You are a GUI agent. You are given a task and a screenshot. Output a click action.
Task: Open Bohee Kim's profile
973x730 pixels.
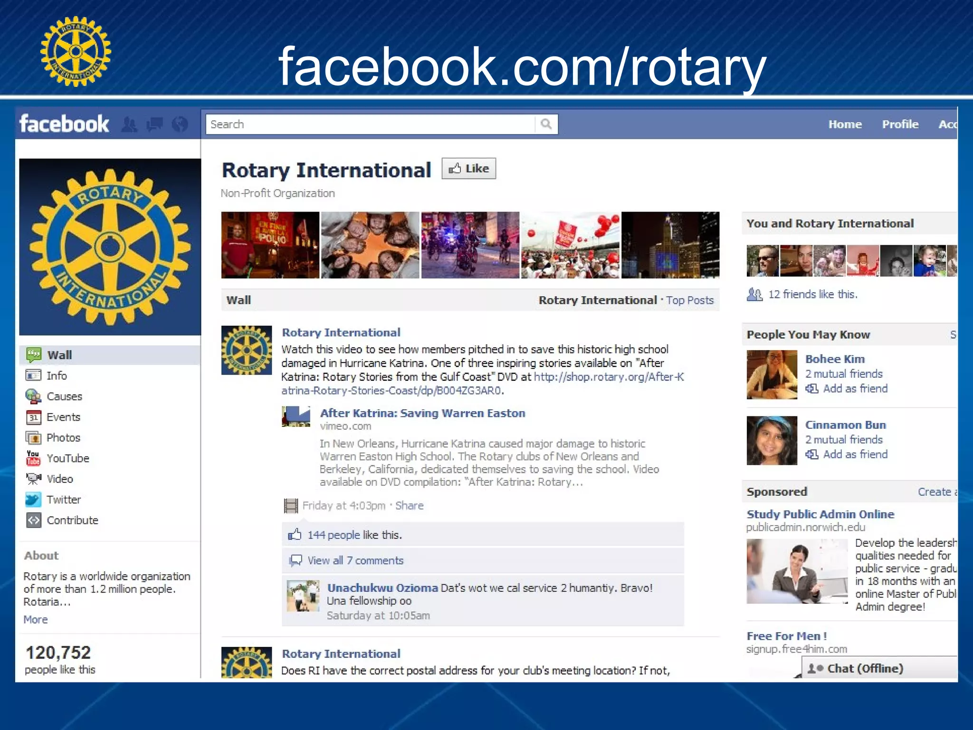coord(835,359)
